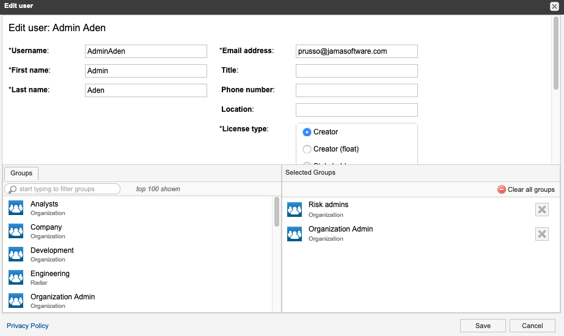Select Engineering group name
564x336 pixels.
[x=50, y=274]
